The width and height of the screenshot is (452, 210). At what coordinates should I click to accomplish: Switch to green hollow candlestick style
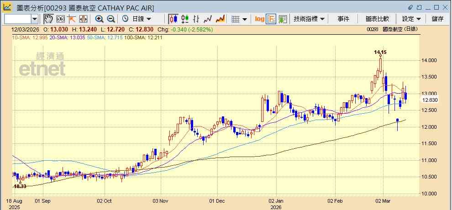coord(185,19)
